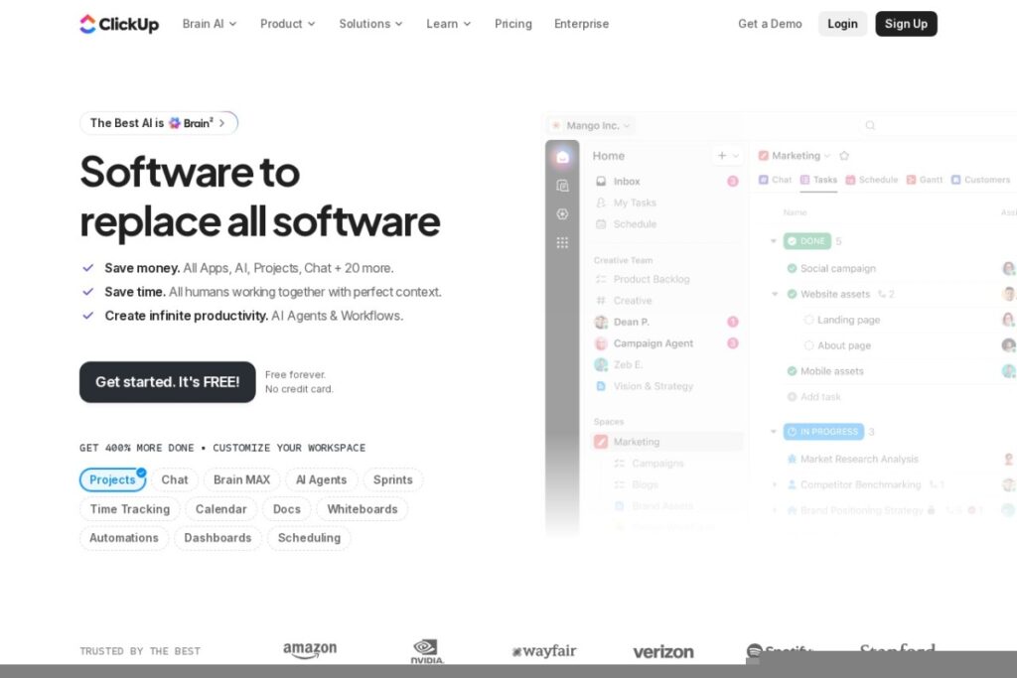The width and height of the screenshot is (1017, 678).
Task: Click the apps grid icon in the sidebar
Action: pyautogui.click(x=562, y=242)
